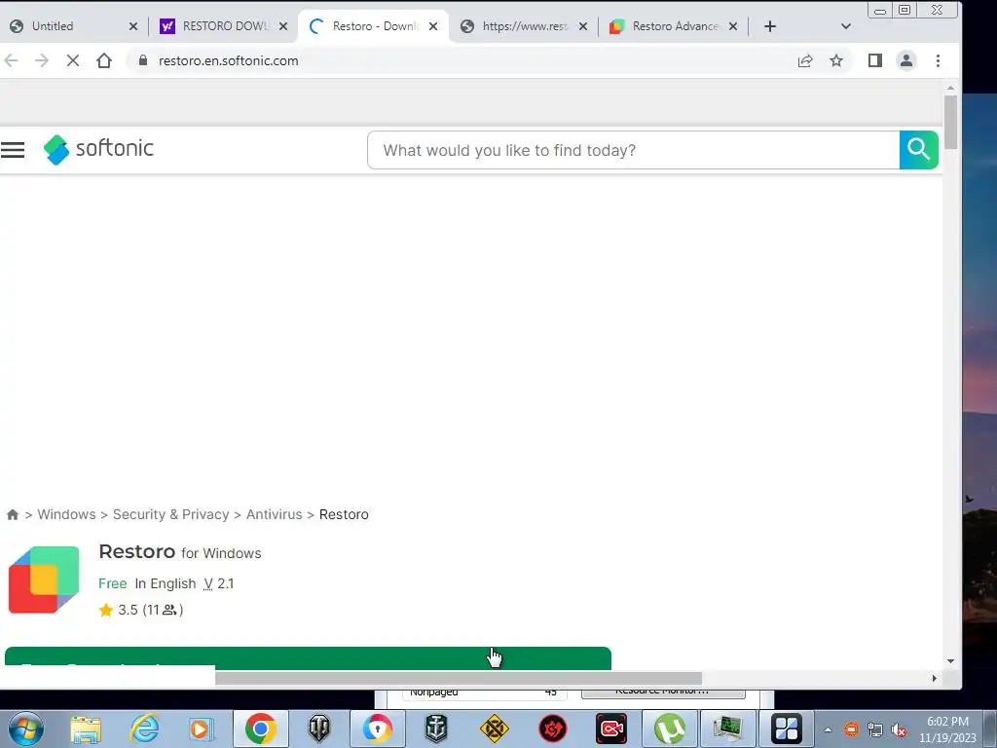
Task: Close the RESTORO DOWNLOAD Yahoo tab
Action: point(283,26)
